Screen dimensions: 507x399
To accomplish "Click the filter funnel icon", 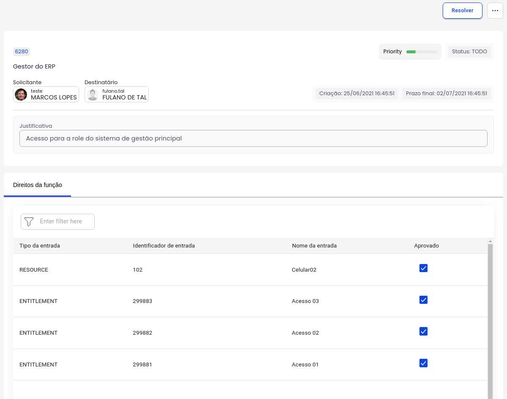I will [x=29, y=222].
